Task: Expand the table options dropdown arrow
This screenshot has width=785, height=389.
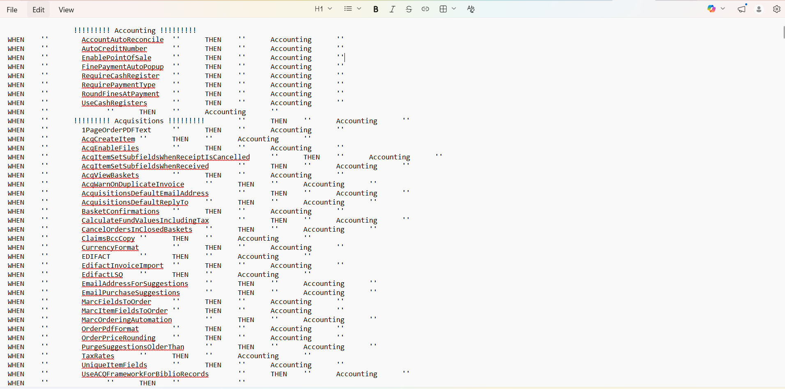Action: (454, 9)
